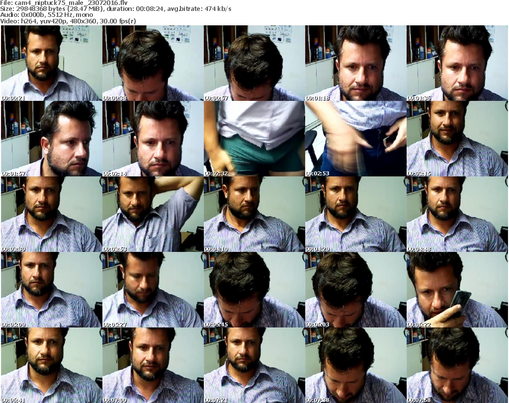Choose the frame stamped 00:05:09

[51, 290]
